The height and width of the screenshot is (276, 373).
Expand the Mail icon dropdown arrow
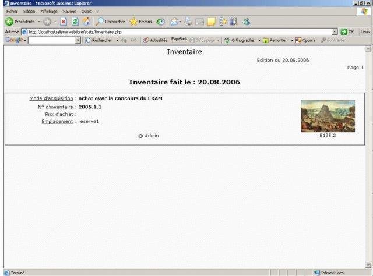[x=180, y=22]
